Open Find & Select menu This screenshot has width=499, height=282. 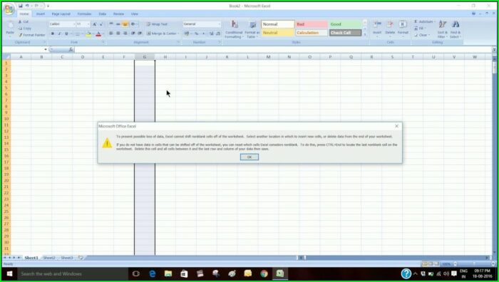click(x=456, y=30)
